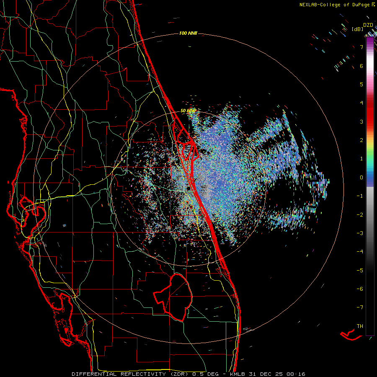Click the 6 value on the color scale

pos(362,66)
